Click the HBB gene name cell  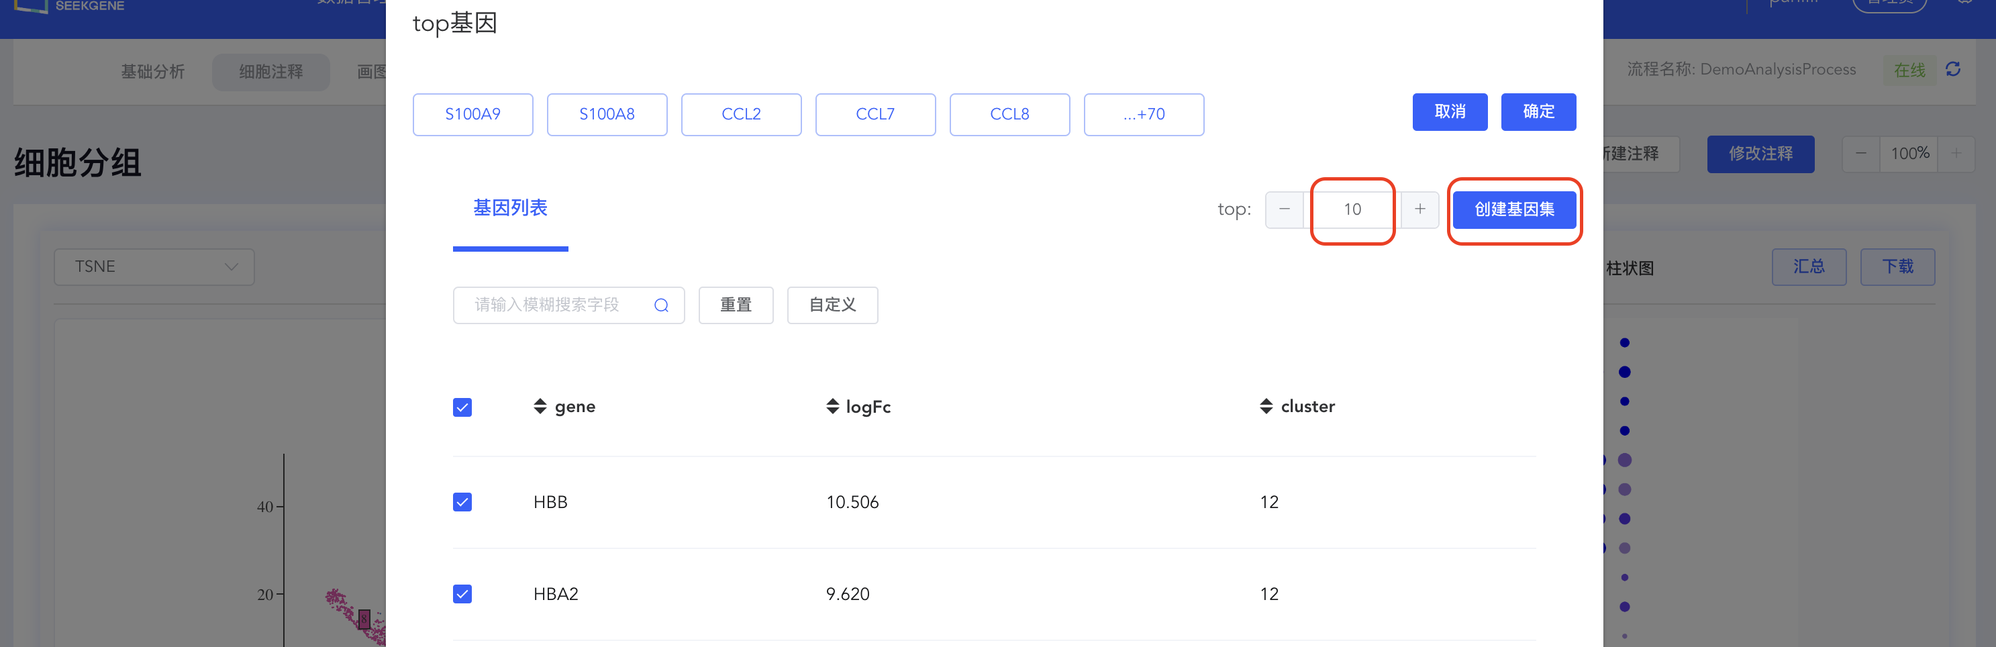click(x=550, y=502)
